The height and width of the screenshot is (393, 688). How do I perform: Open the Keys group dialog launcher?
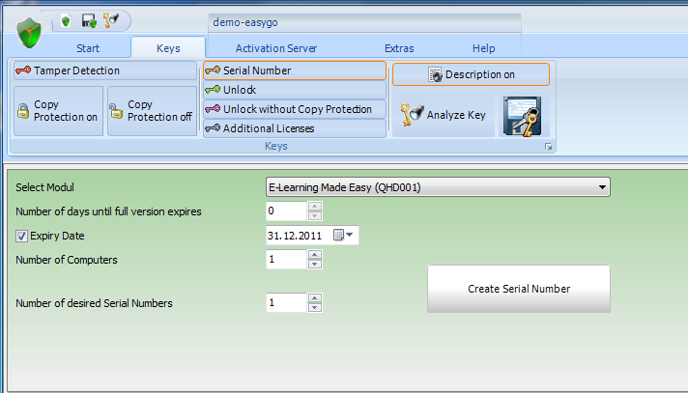(x=549, y=147)
